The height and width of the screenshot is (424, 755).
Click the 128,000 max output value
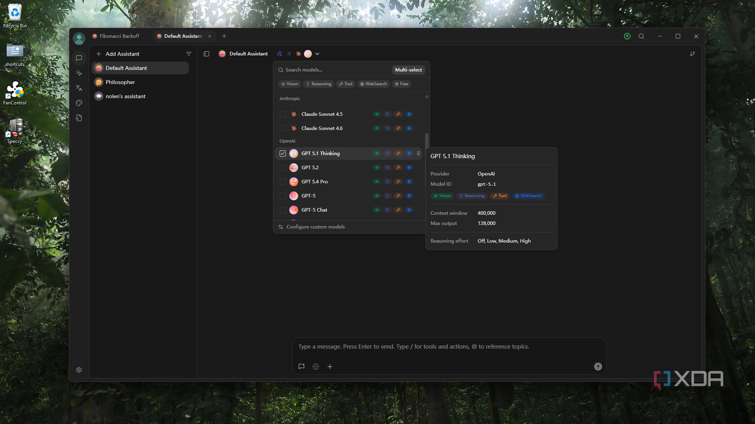[487, 223]
